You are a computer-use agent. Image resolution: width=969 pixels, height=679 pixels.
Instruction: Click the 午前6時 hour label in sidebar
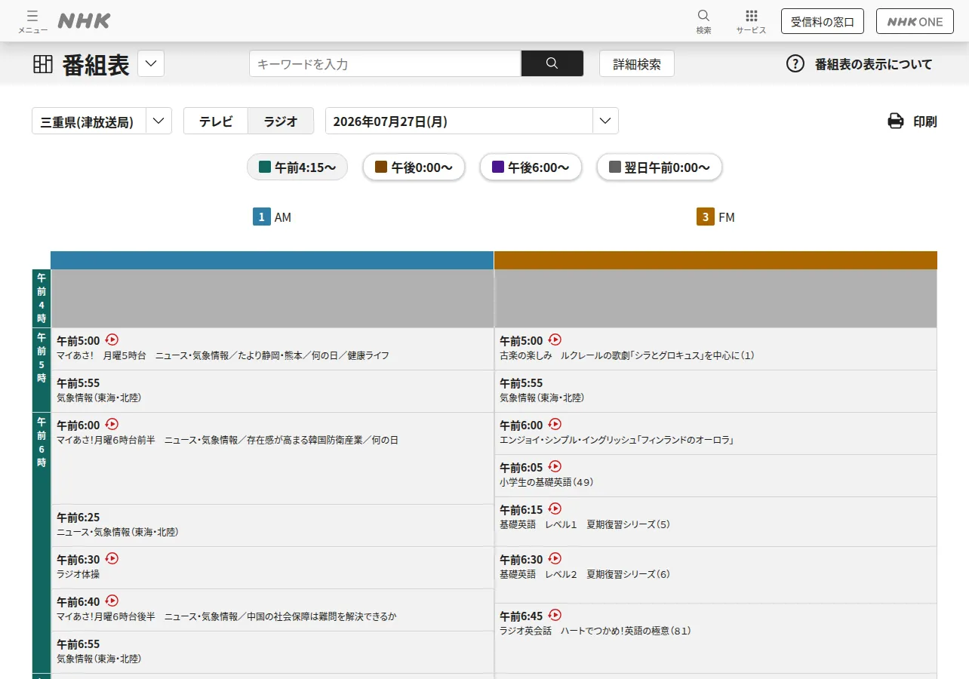42,442
